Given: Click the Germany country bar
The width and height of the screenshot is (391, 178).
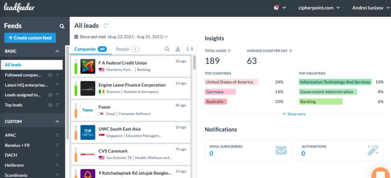Looking at the screenshot, I should pyautogui.click(x=220, y=92).
